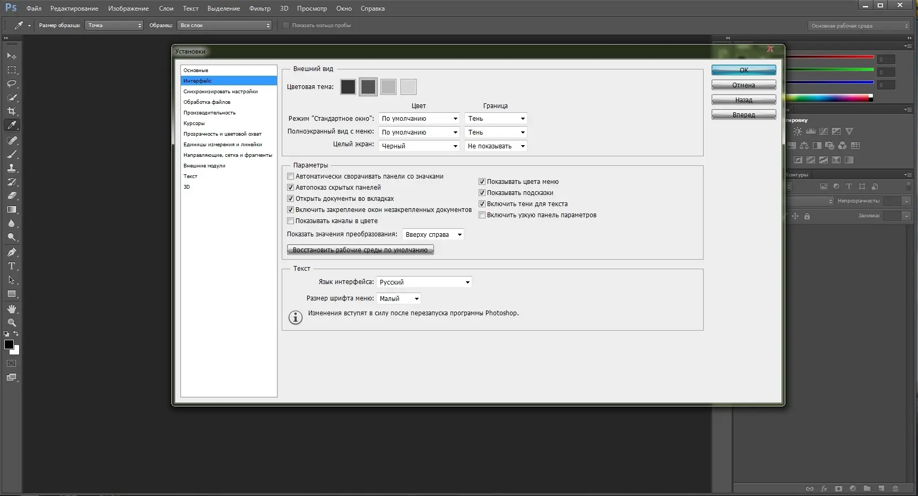The width and height of the screenshot is (918, 496).
Task: Click the create new group folder icon
Action: (x=867, y=489)
